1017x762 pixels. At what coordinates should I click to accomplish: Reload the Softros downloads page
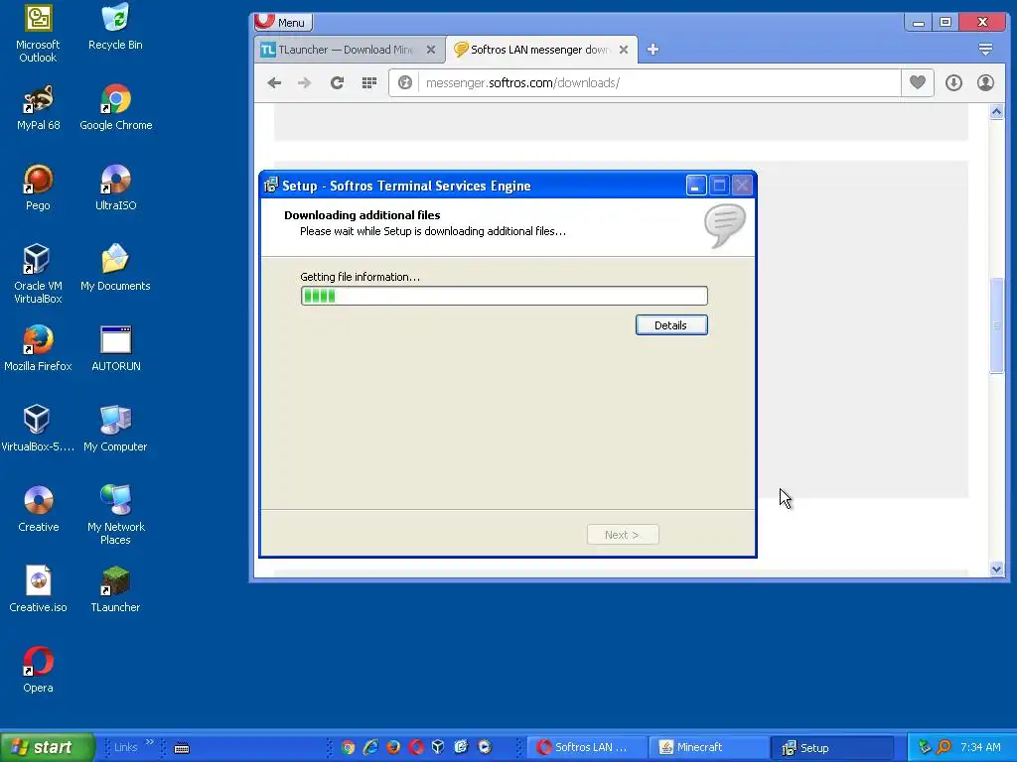click(x=337, y=83)
